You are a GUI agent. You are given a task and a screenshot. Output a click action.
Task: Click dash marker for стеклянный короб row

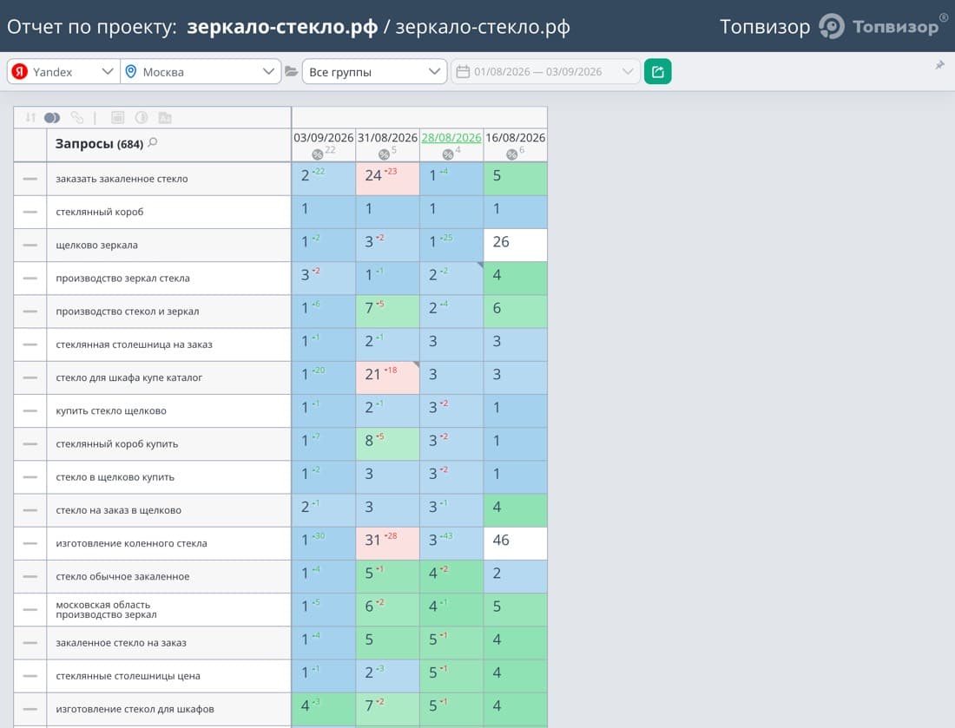[30, 212]
